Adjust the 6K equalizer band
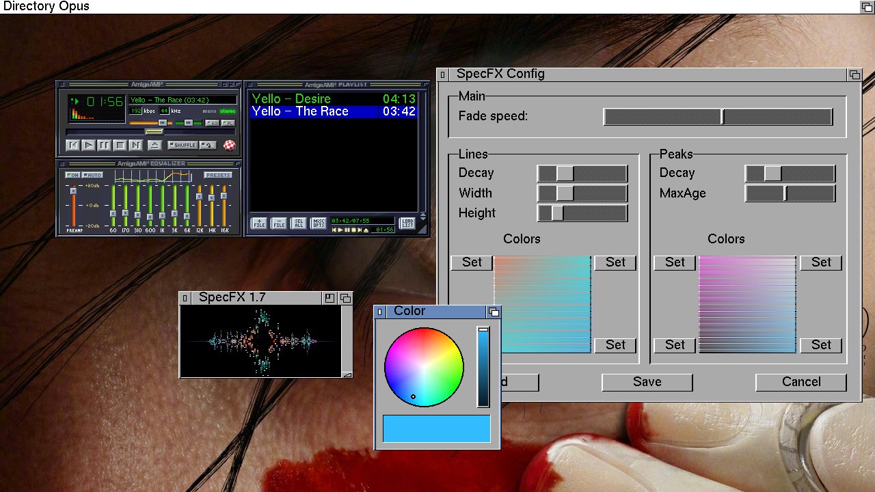This screenshot has width=875, height=492. pos(187,205)
